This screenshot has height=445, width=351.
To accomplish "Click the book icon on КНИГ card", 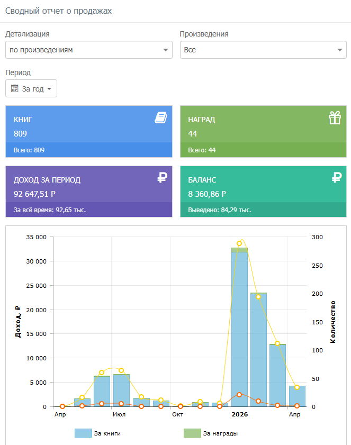I will click(x=161, y=117).
